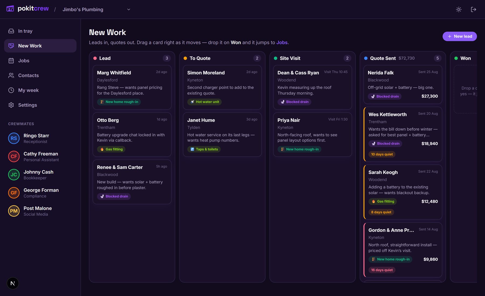Open Contacts from the sidebar
485x296 pixels.
(40, 75)
